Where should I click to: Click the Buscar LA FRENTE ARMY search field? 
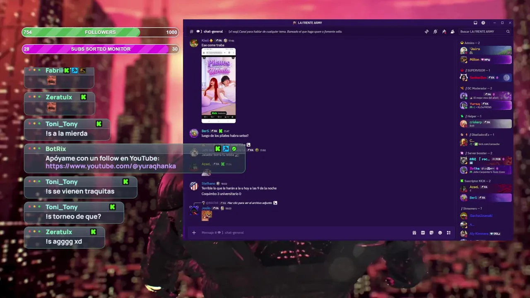485,31
